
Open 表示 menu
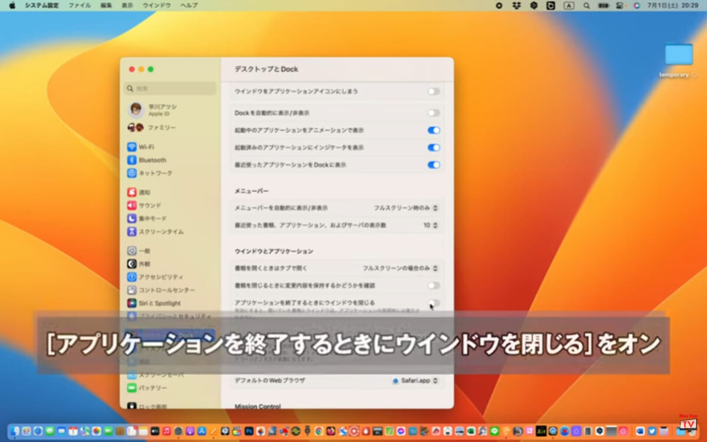click(127, 5)
